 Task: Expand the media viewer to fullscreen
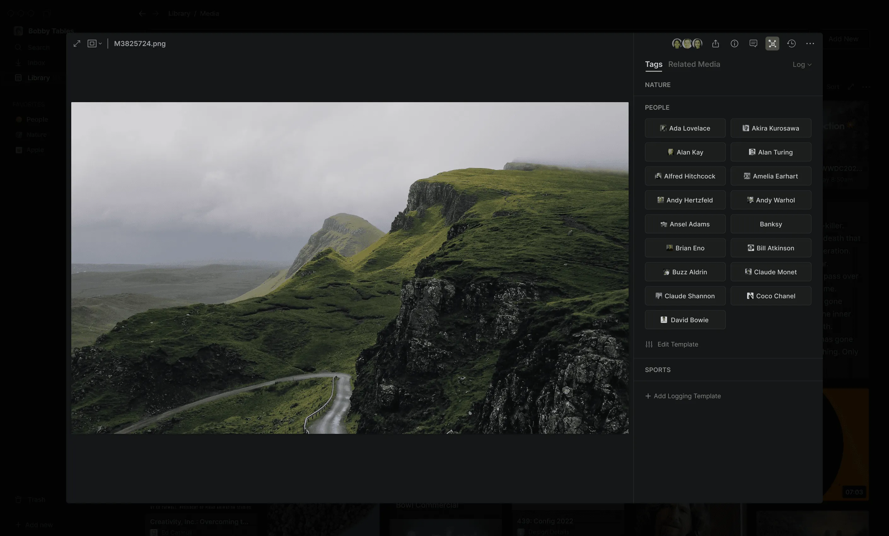pyautogui.click(x=77, y=44)
